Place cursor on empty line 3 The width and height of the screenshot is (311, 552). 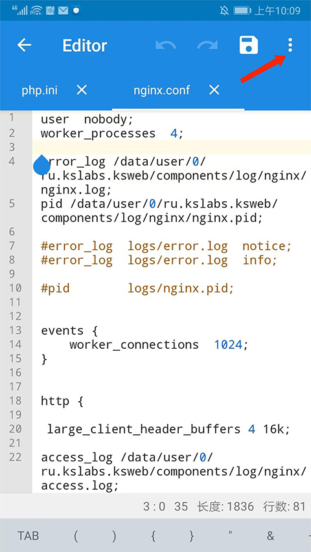pos(171,147)
